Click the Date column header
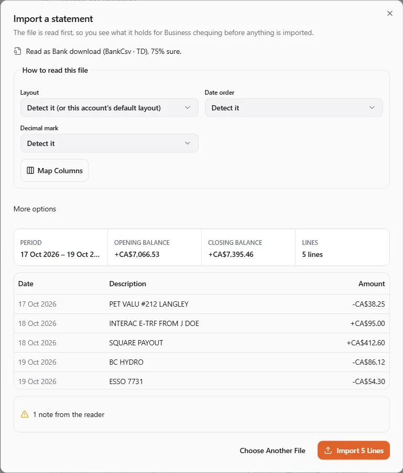The width and height of the screenshot is (403, 473). (26, 284)
